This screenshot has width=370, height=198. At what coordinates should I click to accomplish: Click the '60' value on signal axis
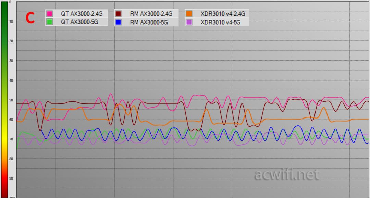pyautogui.click(x=11, y=120)
